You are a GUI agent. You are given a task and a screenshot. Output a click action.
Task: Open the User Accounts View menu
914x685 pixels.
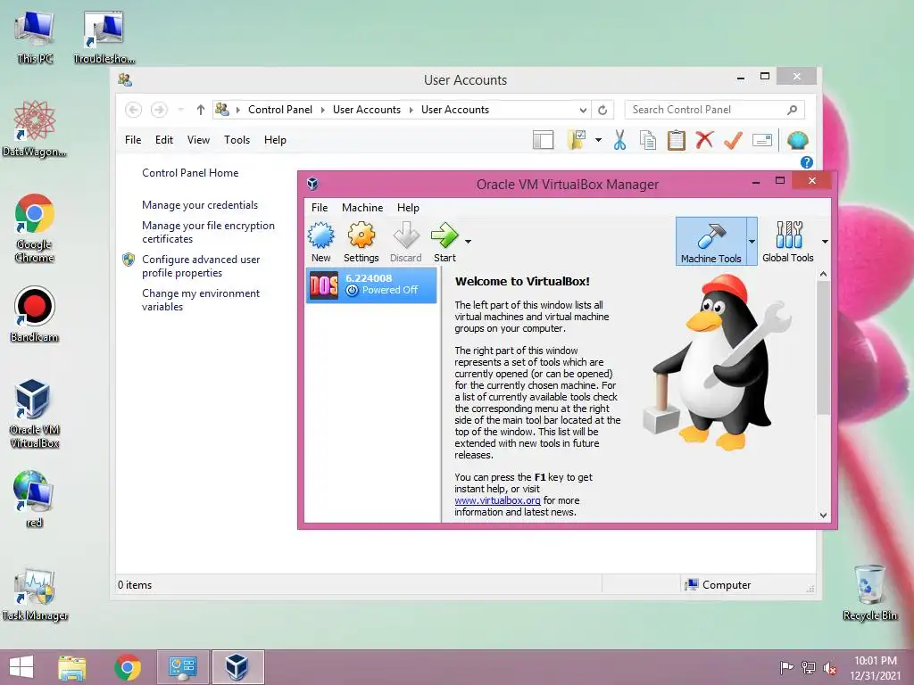[x=198, y=140]
